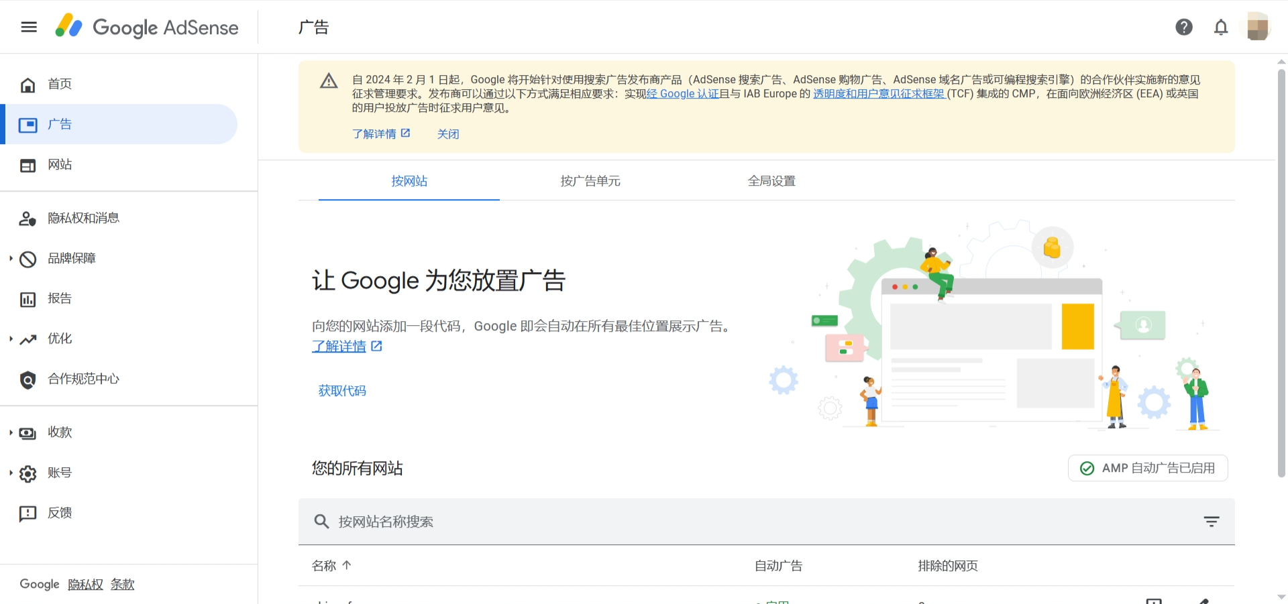Click the 自动广告 column header
This screenshot has width=1288, height=604.
pyautogui.click(x=778, y=565)
